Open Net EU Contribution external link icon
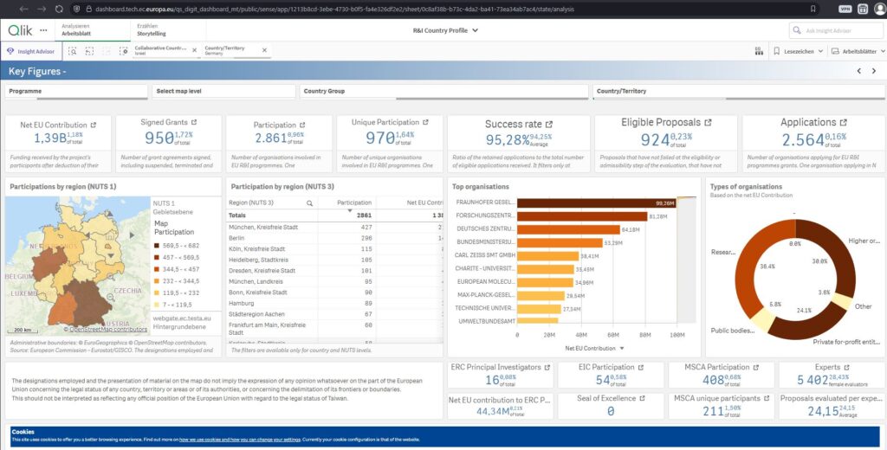887x450 pixels. [x=93, y=125]
